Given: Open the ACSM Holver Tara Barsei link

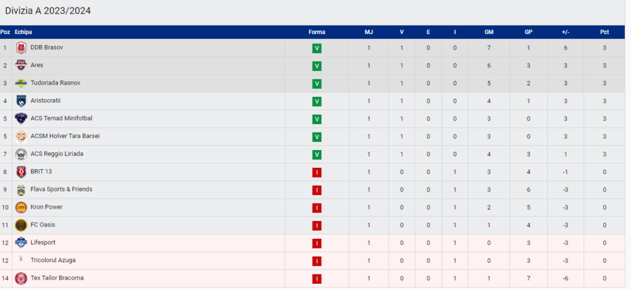Looking at the screenshot, I should point(65,136).
